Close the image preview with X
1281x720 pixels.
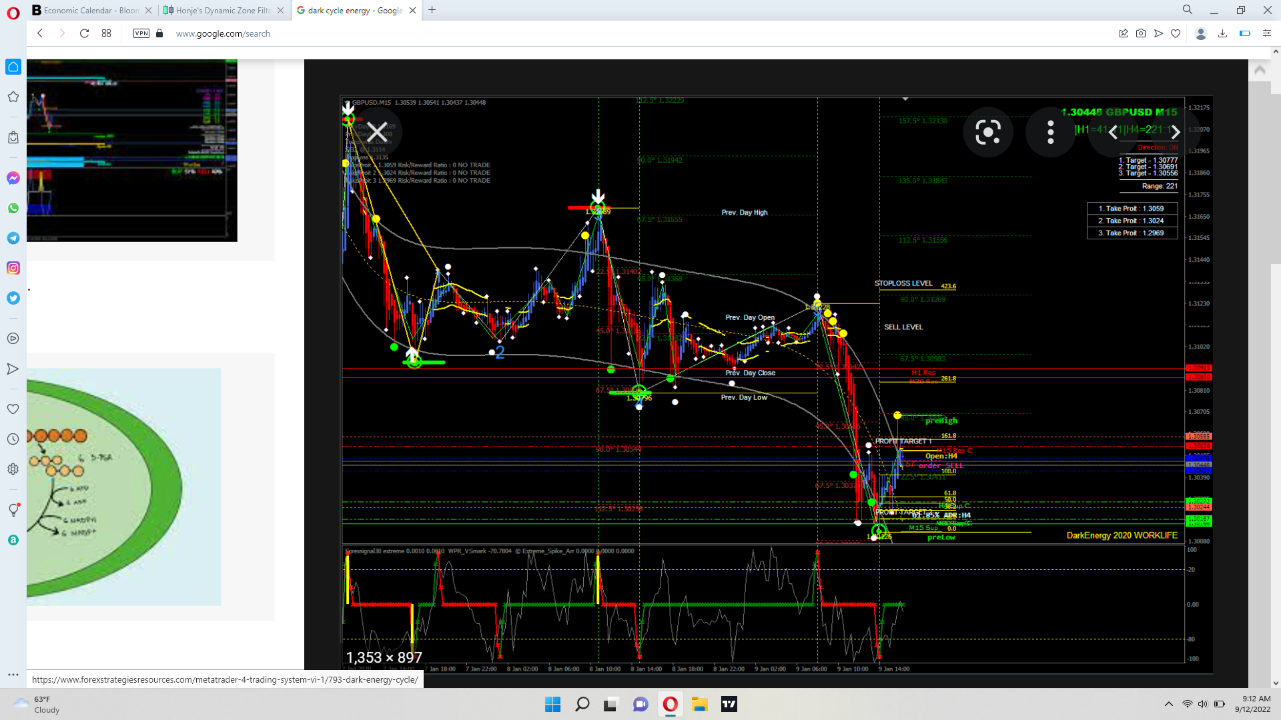tap(377, 132)
